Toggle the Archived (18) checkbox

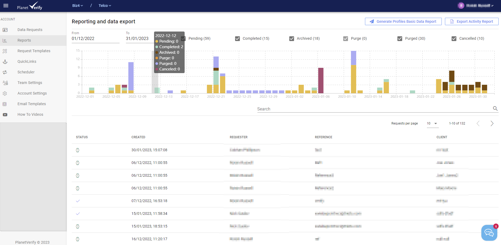tap(292, 39)
